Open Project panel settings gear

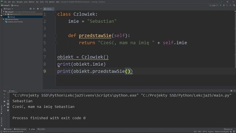38,9
